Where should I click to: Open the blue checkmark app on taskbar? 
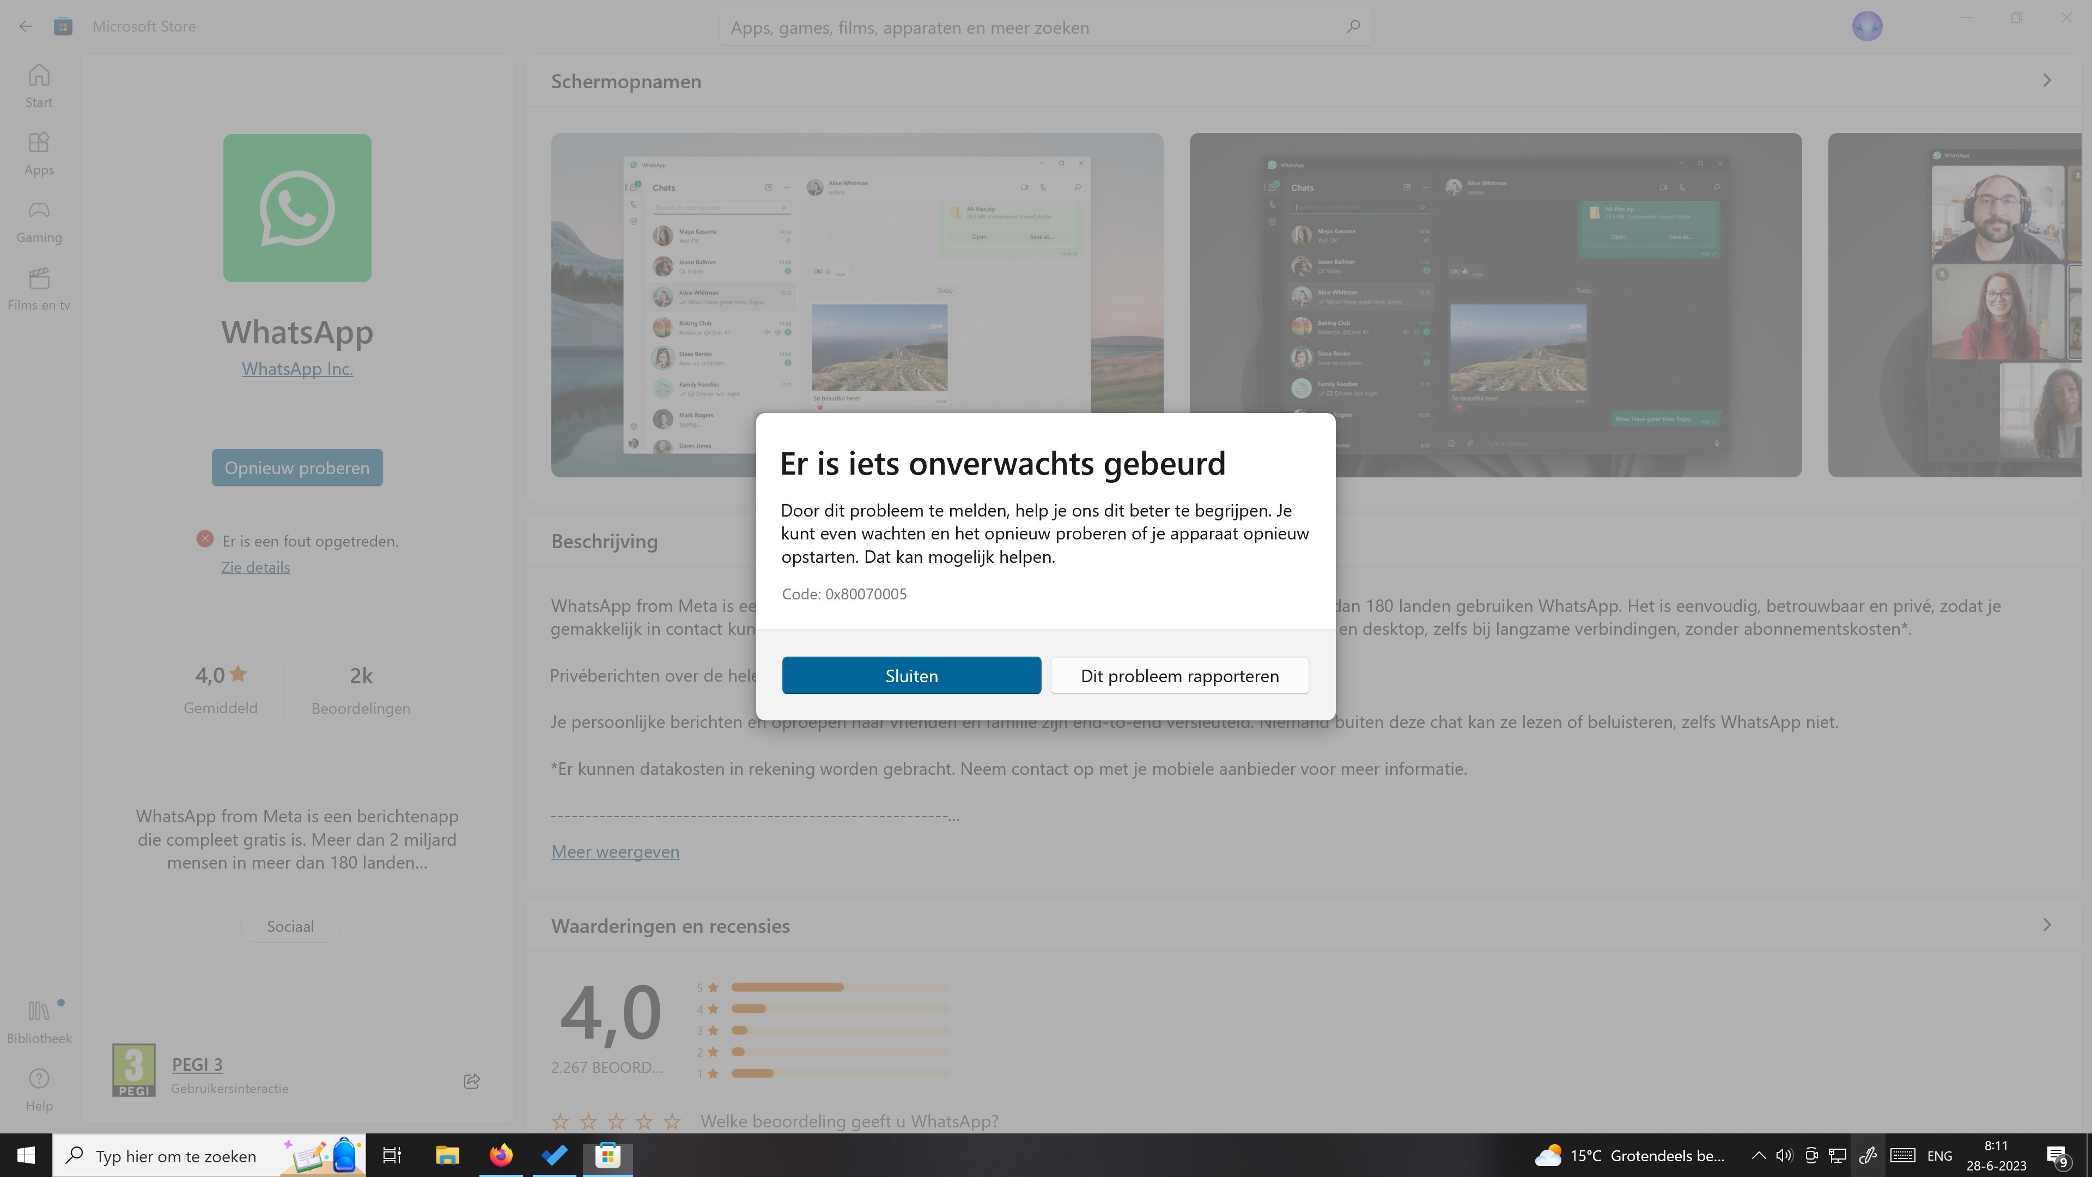coord(555,1155)
